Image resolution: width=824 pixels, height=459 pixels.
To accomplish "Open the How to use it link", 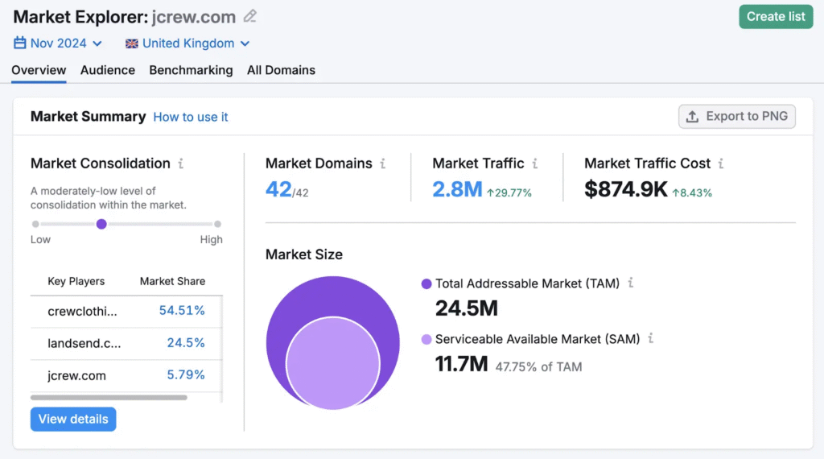I will [x=190, y=117].
